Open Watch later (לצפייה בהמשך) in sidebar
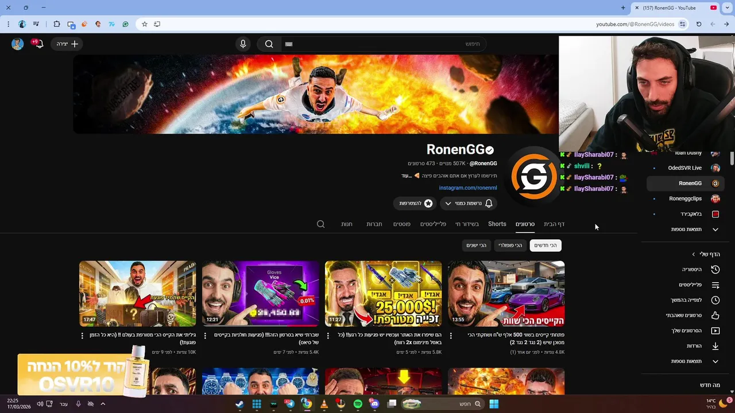The width and height of the screenshot is (735, 413). coord(684,300)
